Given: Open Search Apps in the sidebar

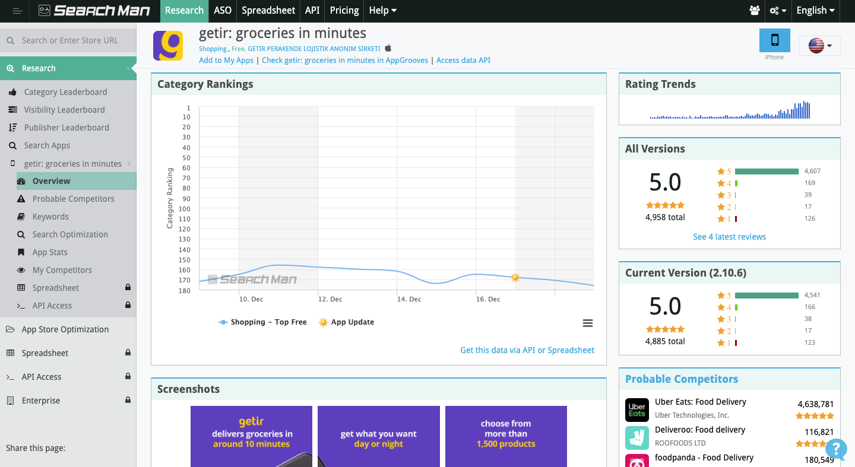Looking at the screenshot, I should [47, 145].
